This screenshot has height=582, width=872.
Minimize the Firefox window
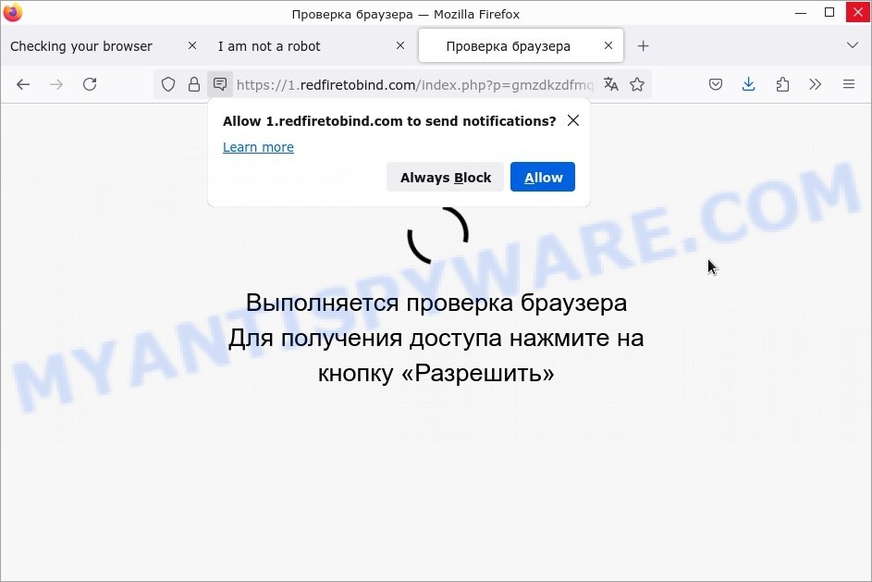(801, 12)
